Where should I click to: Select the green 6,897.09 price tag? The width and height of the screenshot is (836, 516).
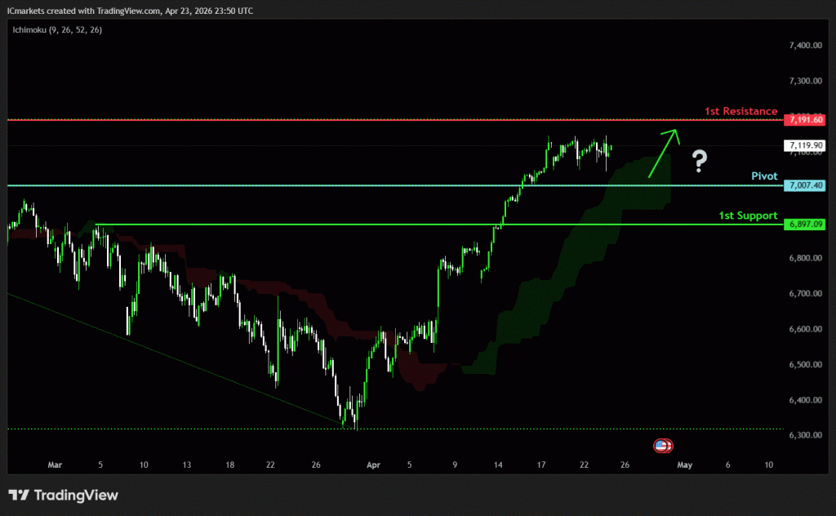click(x=804, y=225)
